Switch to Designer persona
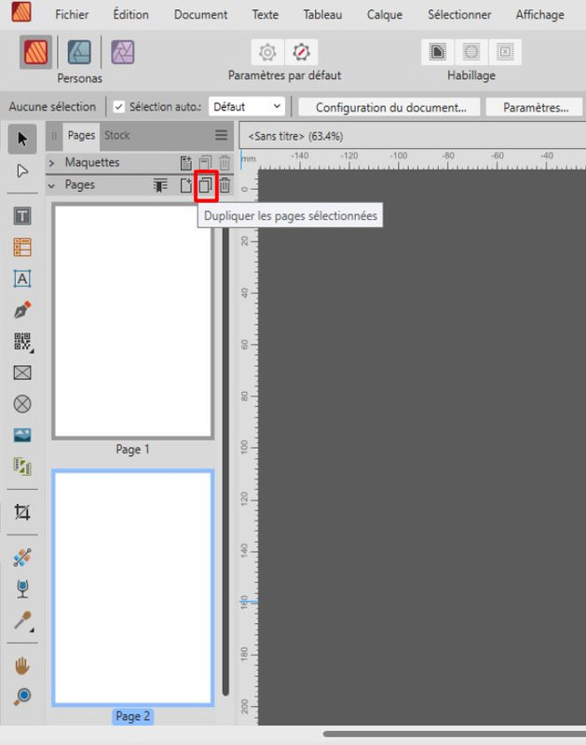586x745 pixels. point(79,52)
